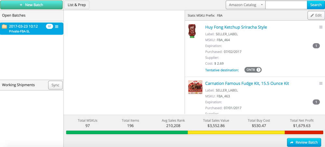Create a New Batch
Screen dimensions: 325x147
32,5
